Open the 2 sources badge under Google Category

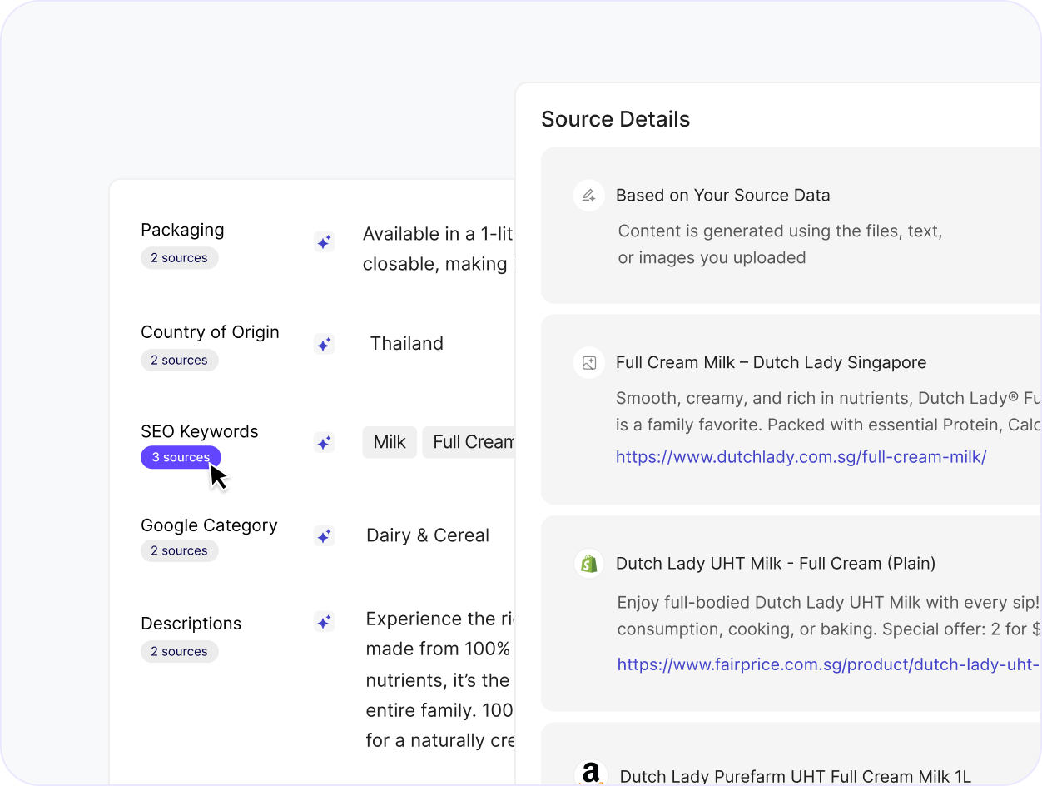180,550
